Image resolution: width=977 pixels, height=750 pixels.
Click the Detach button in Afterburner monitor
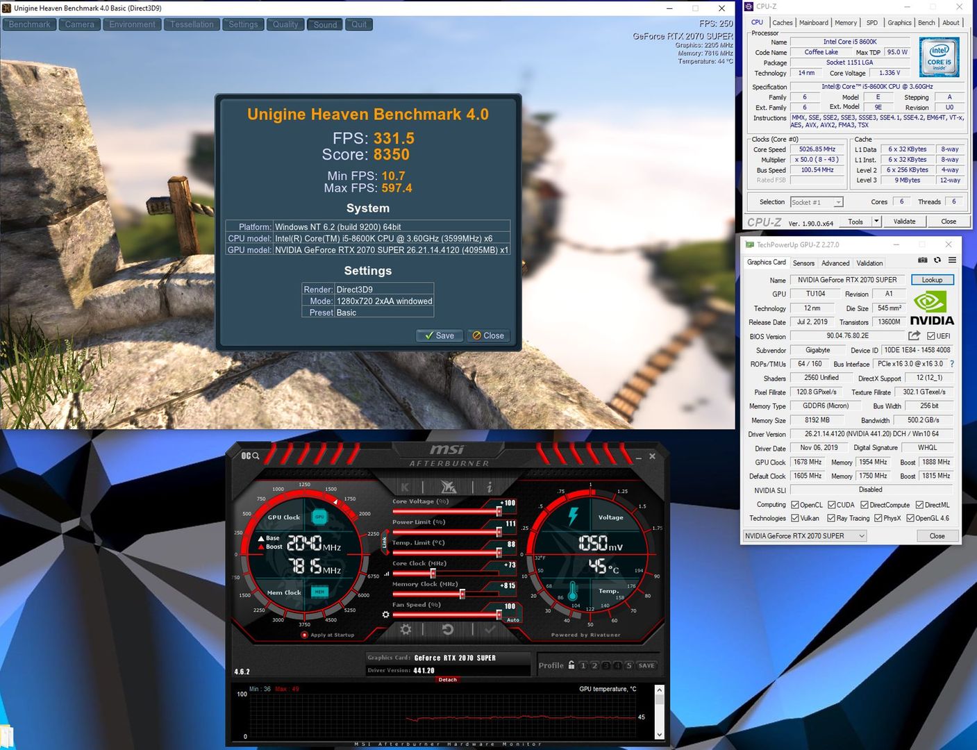click(448, 680)
